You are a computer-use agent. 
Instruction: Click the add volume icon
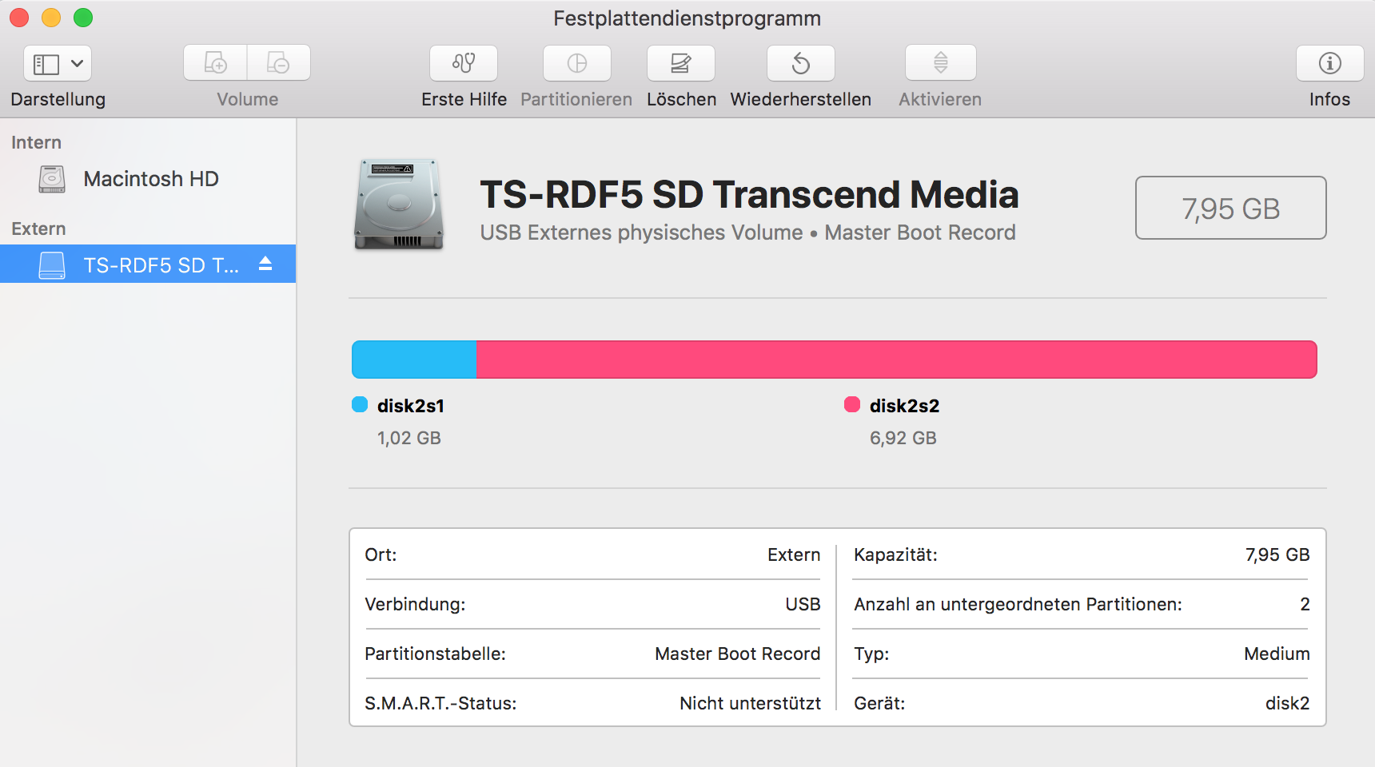point(216,62)
